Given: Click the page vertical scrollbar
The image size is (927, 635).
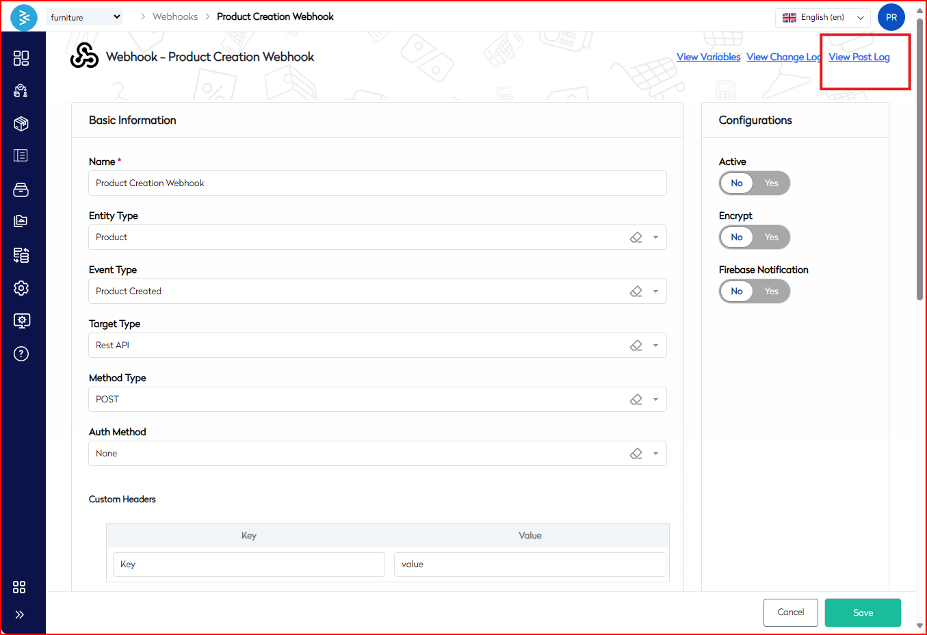Looking at the screenshot, I should pyautogui.click(x=920, y=159).
